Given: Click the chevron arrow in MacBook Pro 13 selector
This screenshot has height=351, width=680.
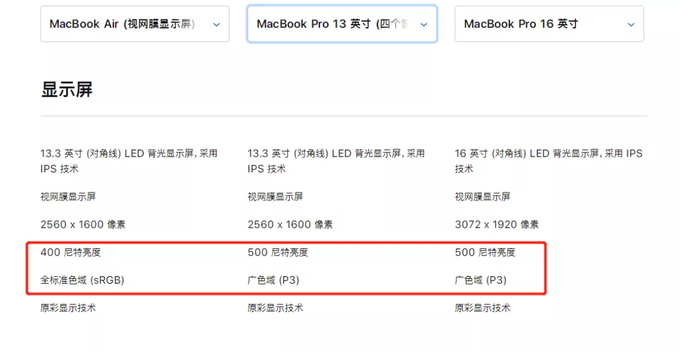Looking at the screenshot, I should tap(424, 25).
